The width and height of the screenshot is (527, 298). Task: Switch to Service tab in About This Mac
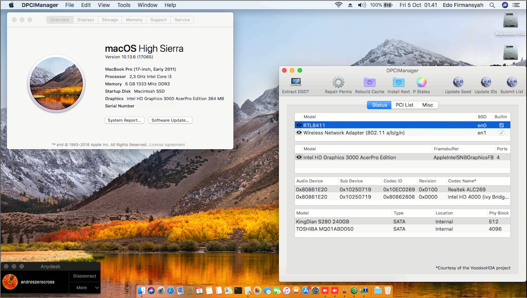pos(182,20)
